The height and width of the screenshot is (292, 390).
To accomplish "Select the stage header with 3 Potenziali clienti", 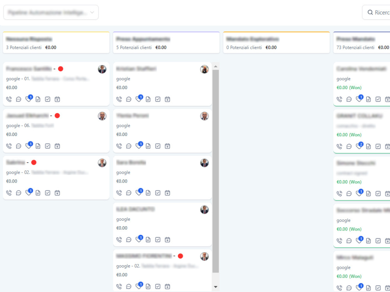I will click(56, 42).
